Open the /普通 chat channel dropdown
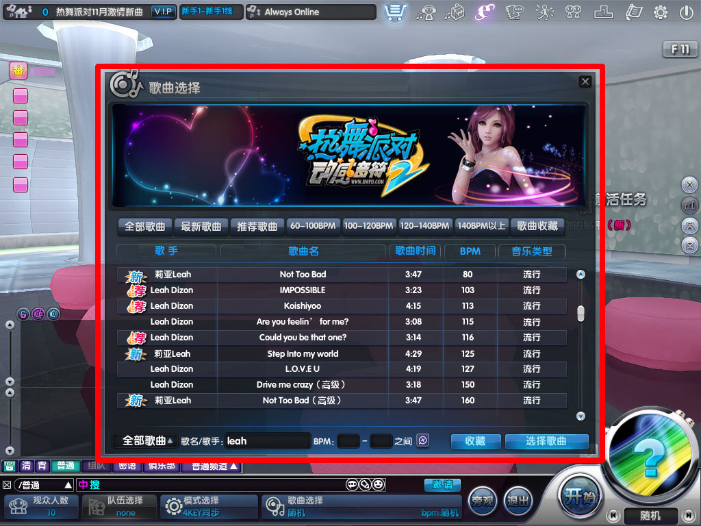 (x=44, y=485)
